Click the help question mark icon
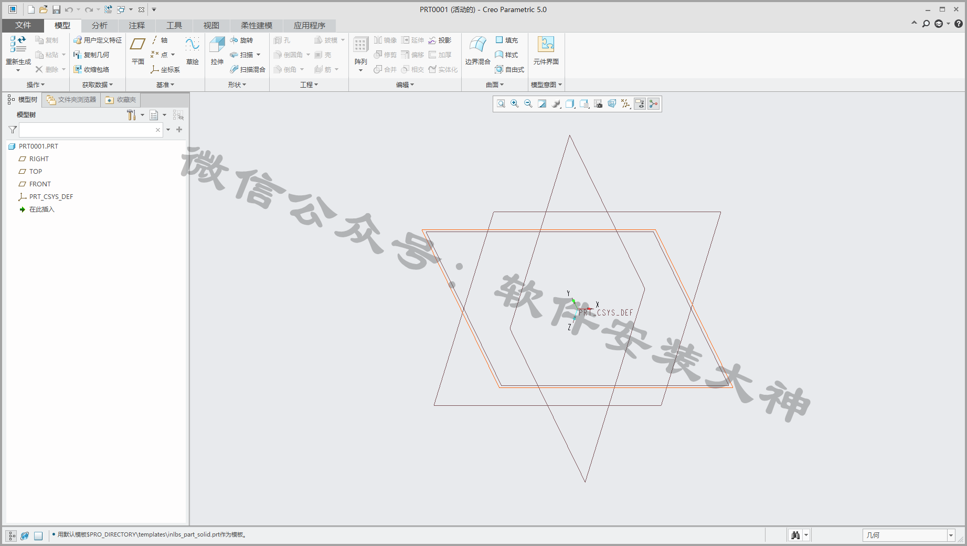The height and width of the screenshot is (546, 967). [959, 24]
